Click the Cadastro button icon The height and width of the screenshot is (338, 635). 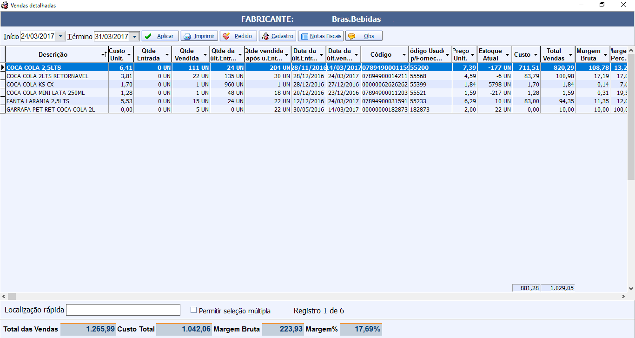265,36
